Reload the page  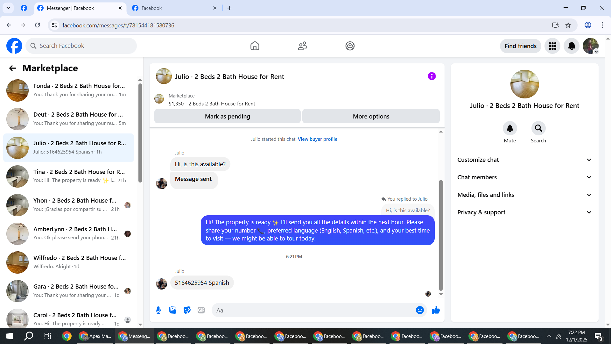[38, 25]
